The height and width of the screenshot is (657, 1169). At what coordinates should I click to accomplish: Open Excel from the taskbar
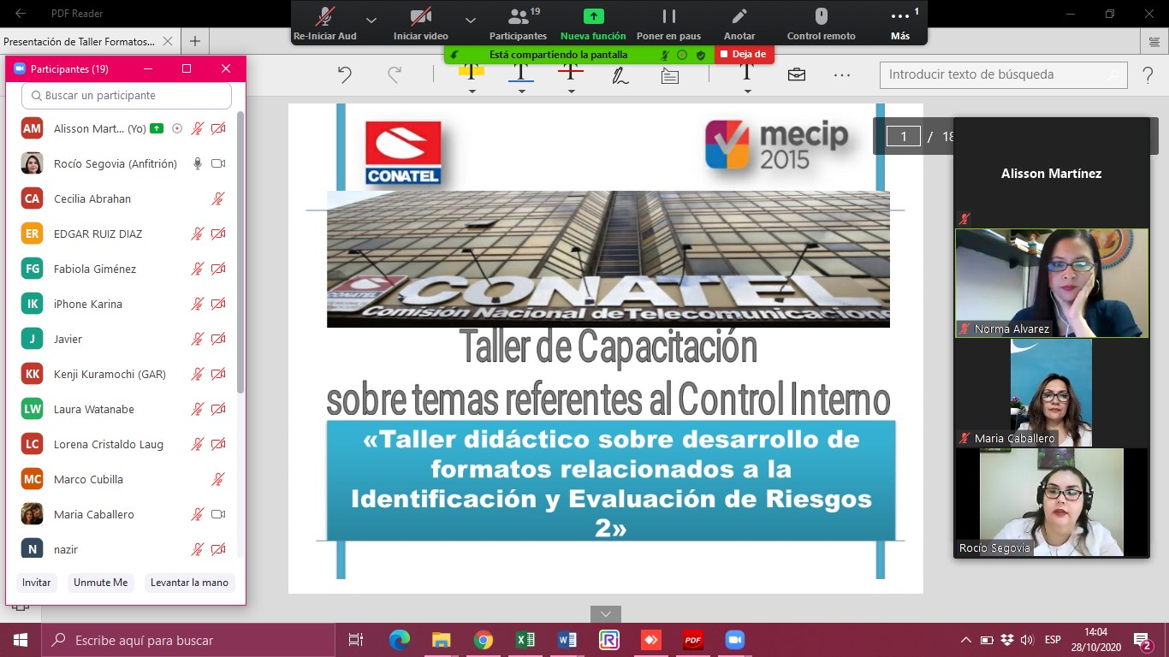525,640
